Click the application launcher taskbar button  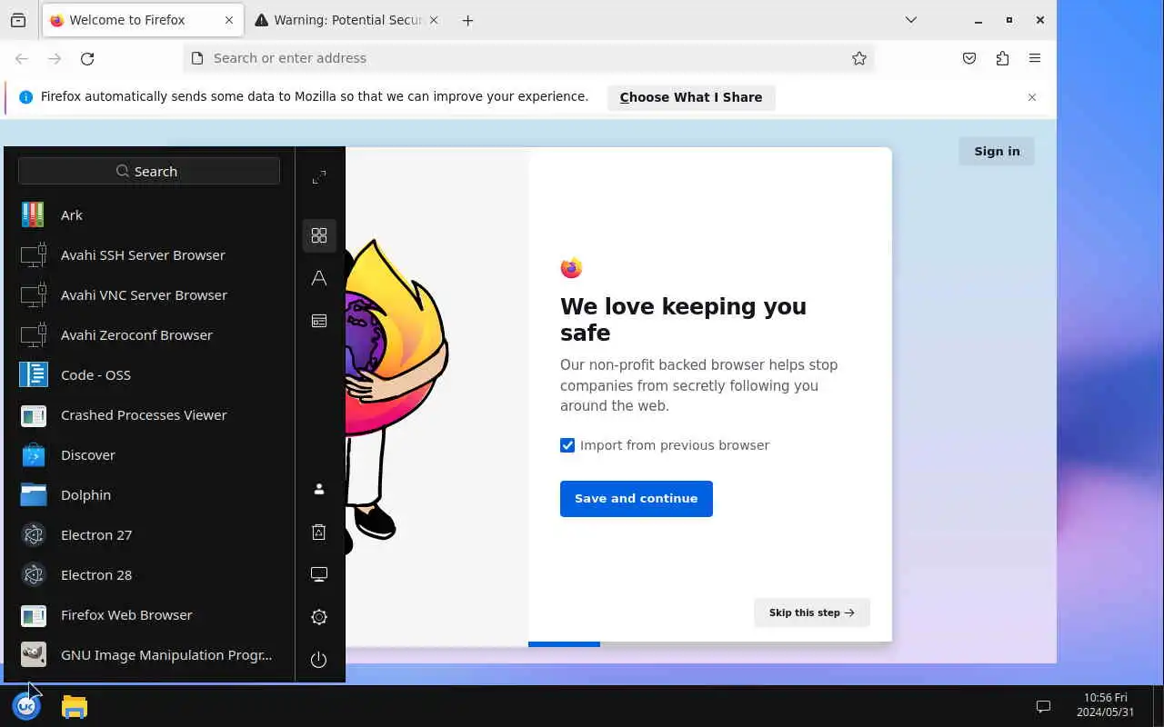pyautogui.click(x=26, y=706)
